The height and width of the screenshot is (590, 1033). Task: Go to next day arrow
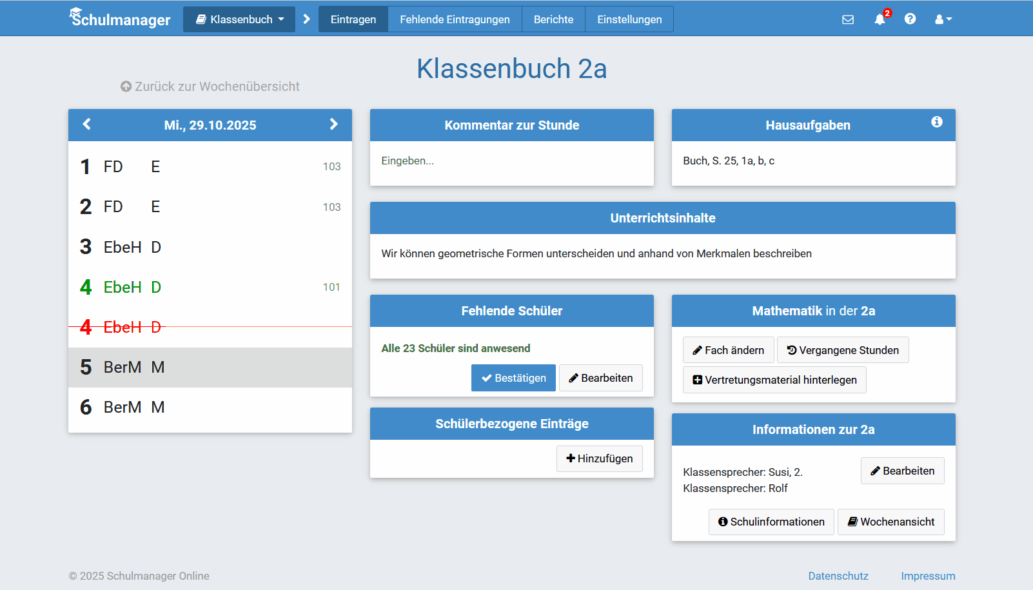333,124
